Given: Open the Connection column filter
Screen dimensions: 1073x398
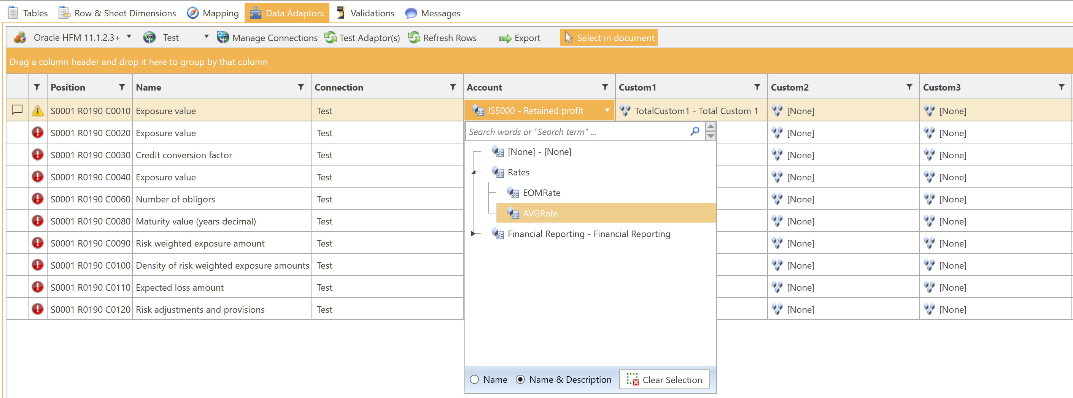Looking at the screenshot, I should (453, 87).
